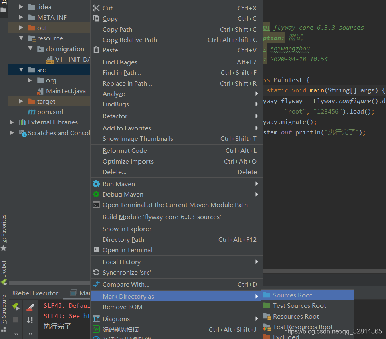386x339 pixels.
Task: Expand the out folder
Action: [21, 28]
